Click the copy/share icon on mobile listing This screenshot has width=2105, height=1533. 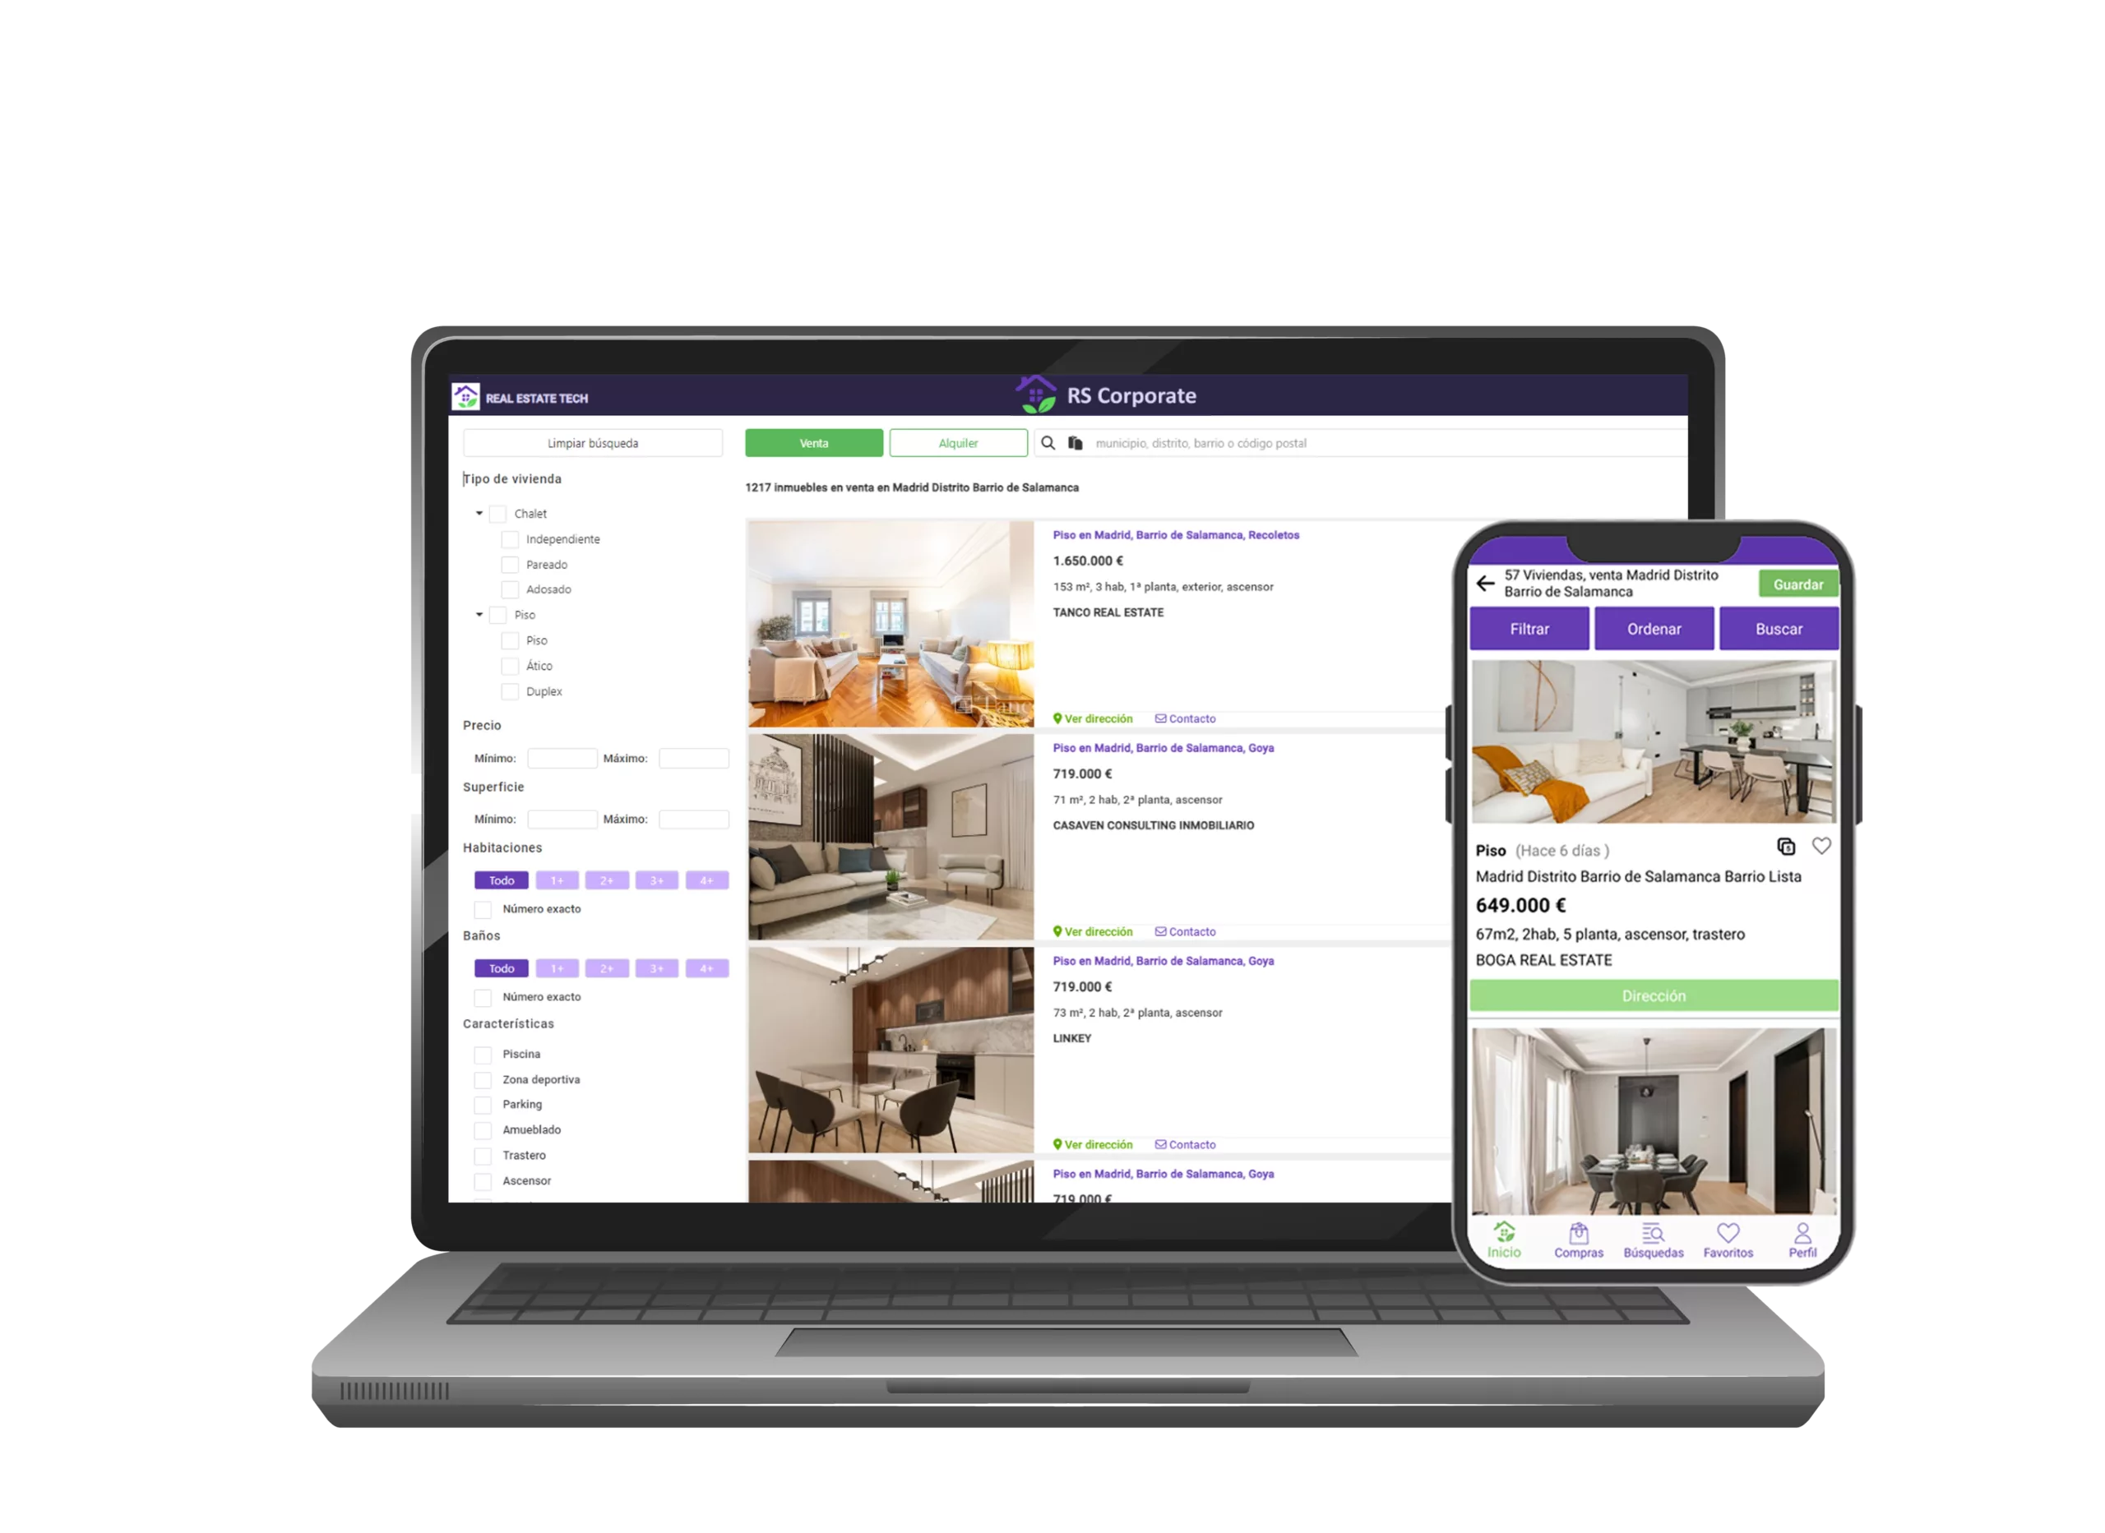(1786, 847)
